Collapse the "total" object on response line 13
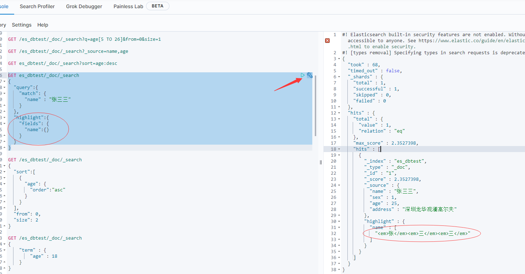525x274 pixels. [339, 119]
